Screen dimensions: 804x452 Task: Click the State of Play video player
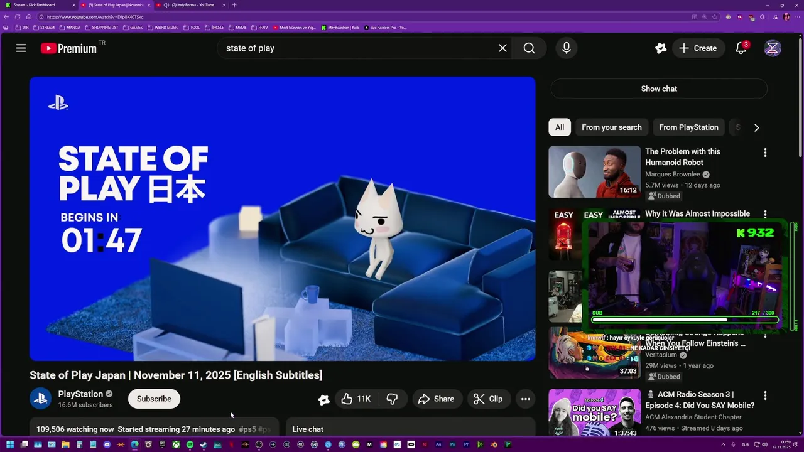pos(283,218)
